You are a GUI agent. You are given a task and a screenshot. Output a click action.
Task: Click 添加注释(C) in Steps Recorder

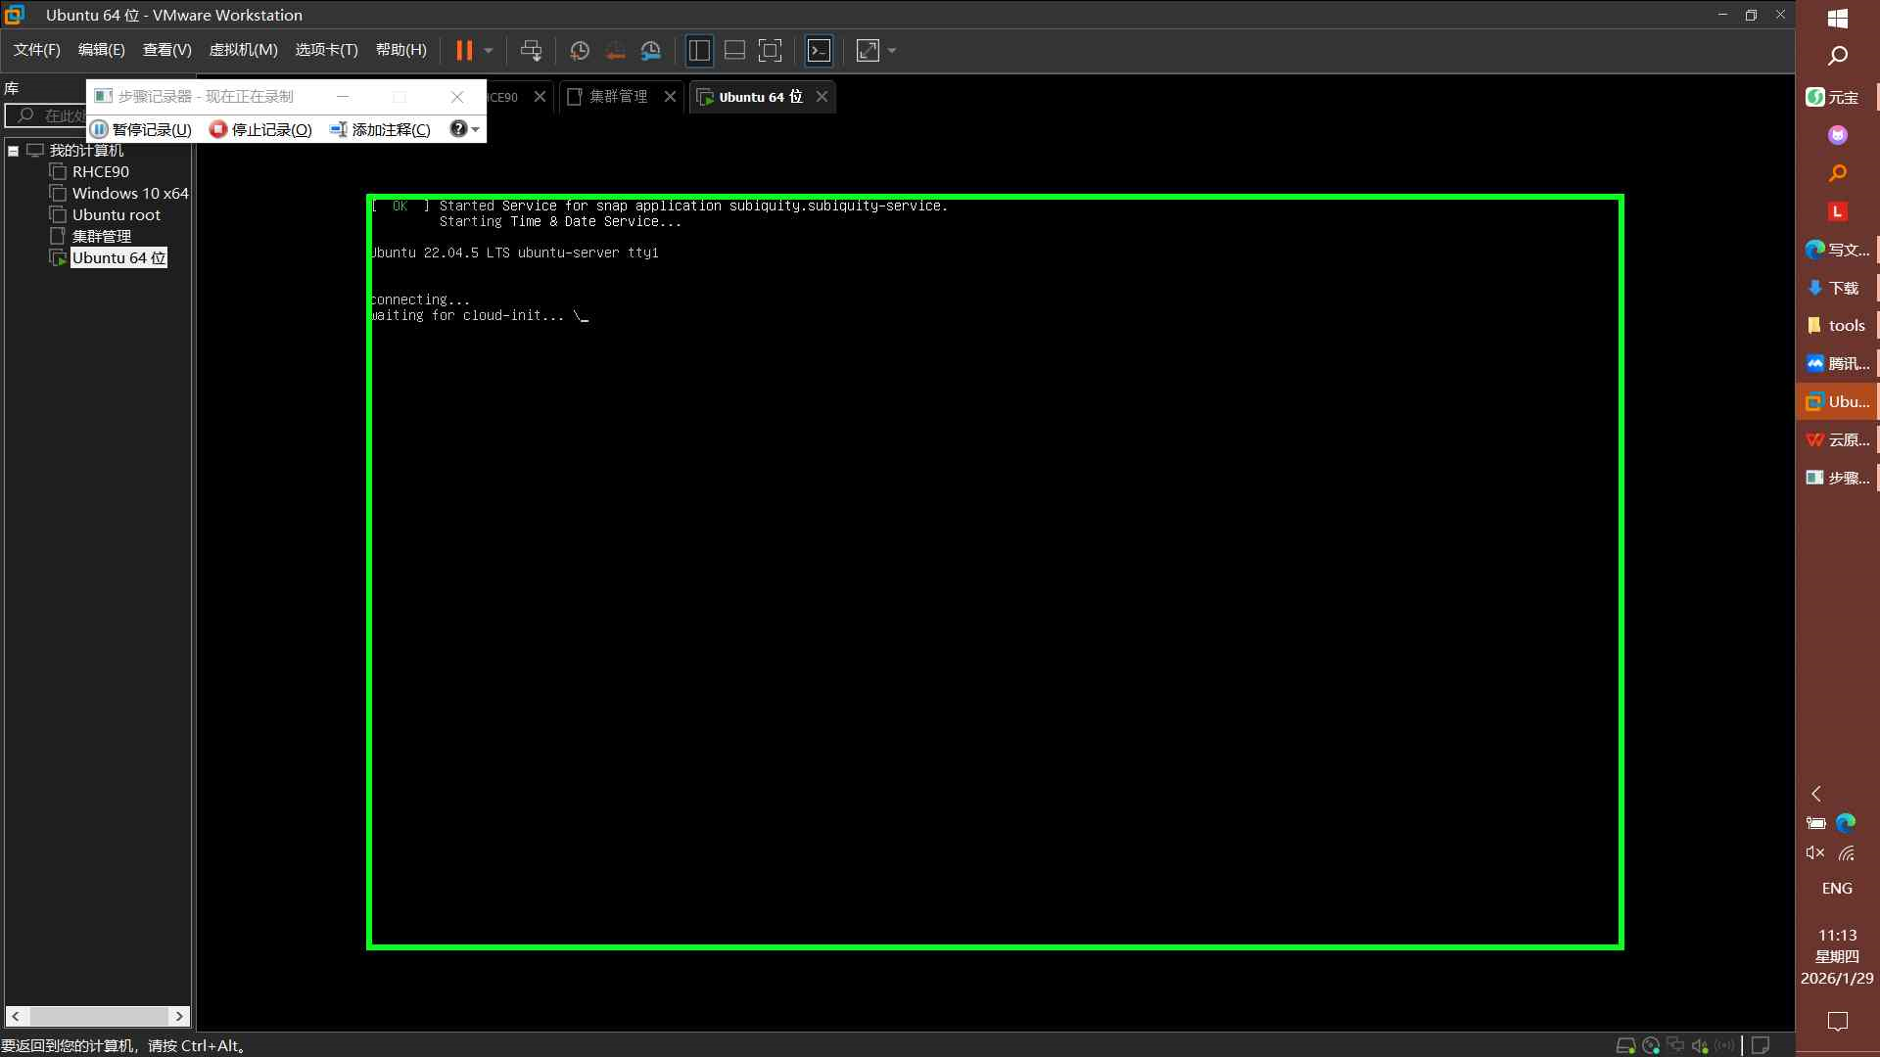[381, 129]
